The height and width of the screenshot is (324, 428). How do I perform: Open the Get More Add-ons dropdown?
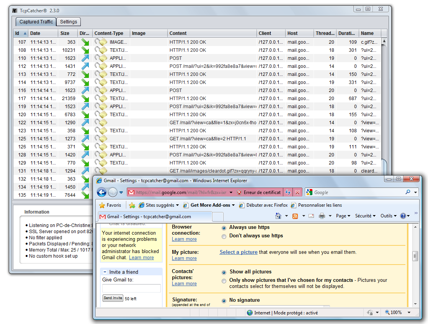pyautogui.click(x=234, y=205)
